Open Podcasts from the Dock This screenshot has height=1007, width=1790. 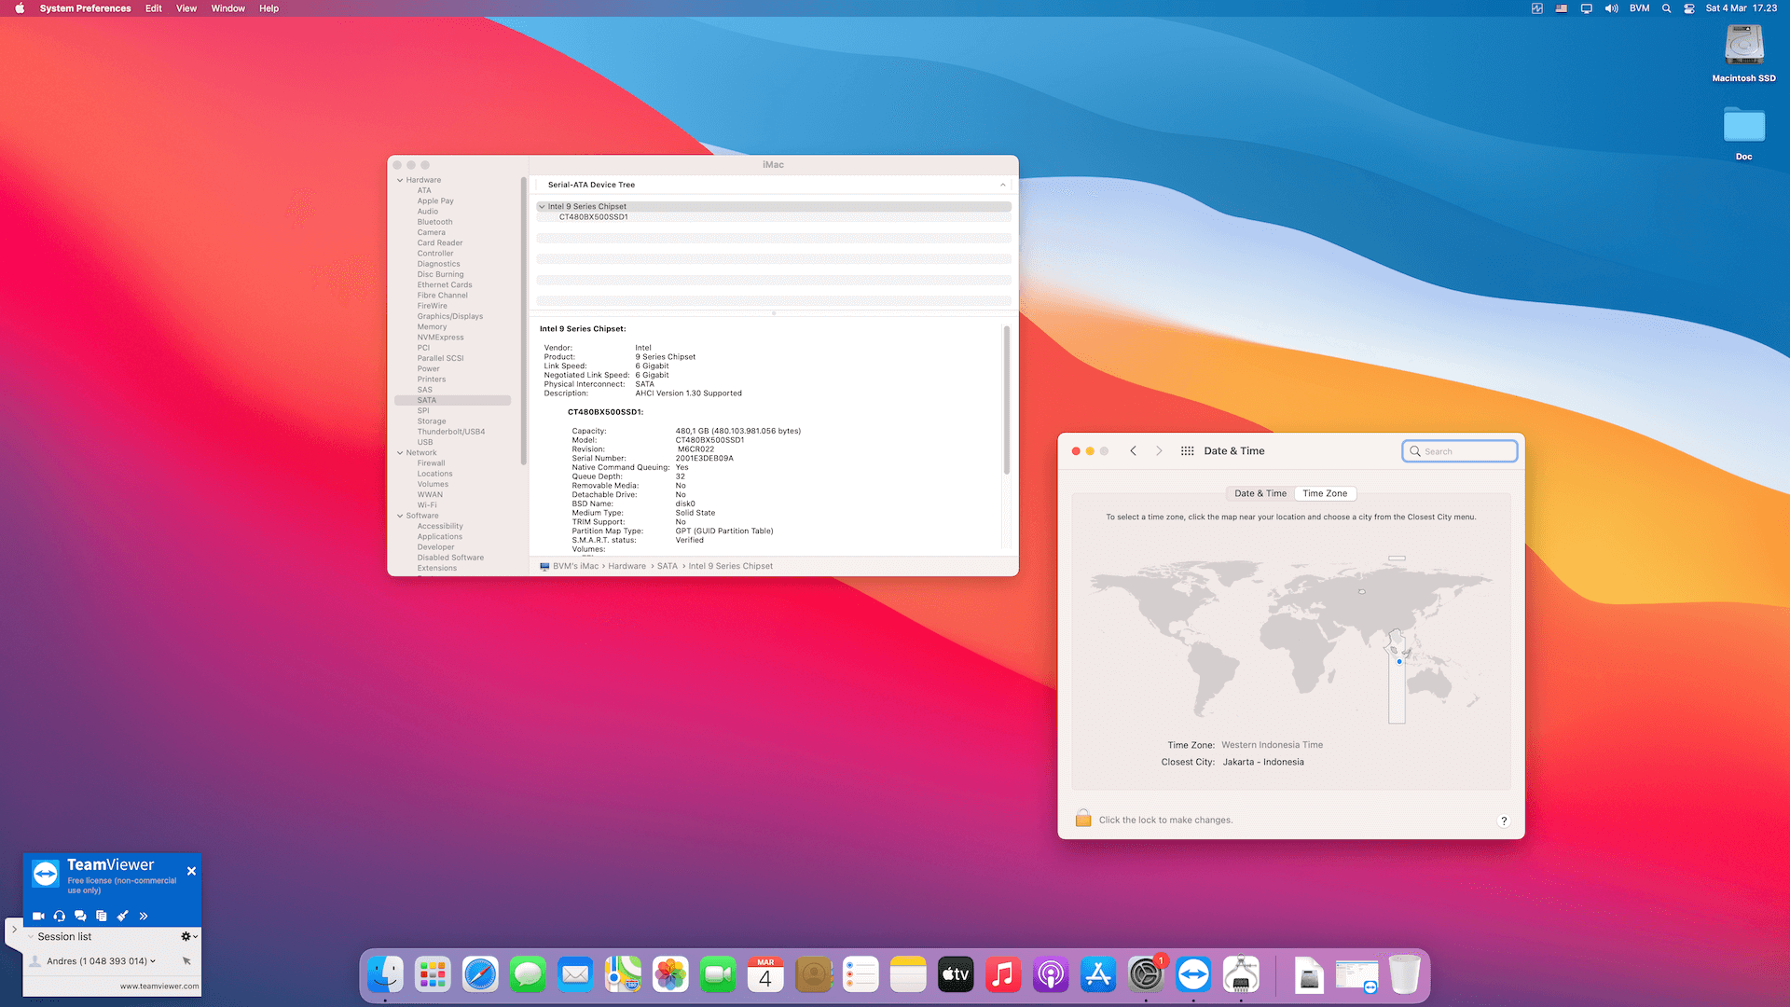[1051, 975]
